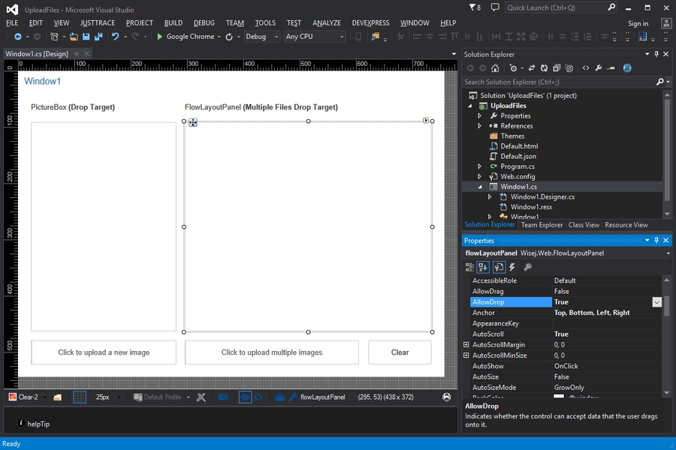The height and width of the screenshot is (450, 676).
Task: Click the Refresh icon in Solution Explorer toolbar
Action: point(545,68)
